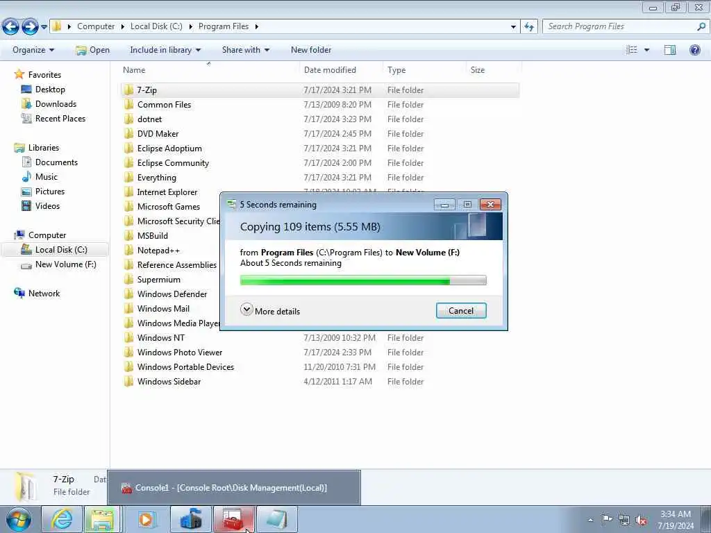
Task: Click the Back navigation arrow
Action: point(11,27)
